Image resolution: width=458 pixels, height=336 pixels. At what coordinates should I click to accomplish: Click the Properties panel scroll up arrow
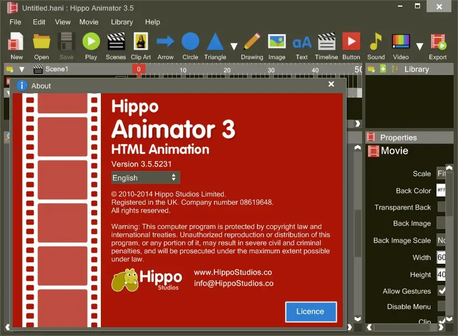450,168
